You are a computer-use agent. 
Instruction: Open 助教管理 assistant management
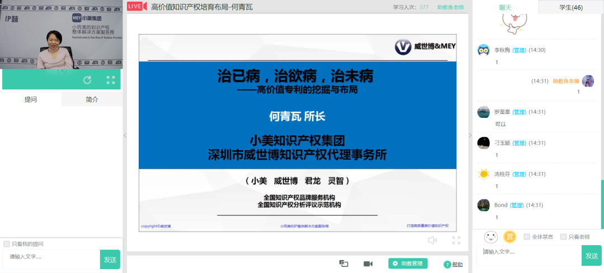[408, 264]
